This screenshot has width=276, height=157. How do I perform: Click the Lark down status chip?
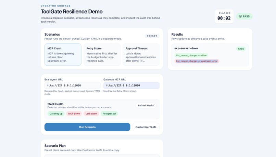point(91,114)
